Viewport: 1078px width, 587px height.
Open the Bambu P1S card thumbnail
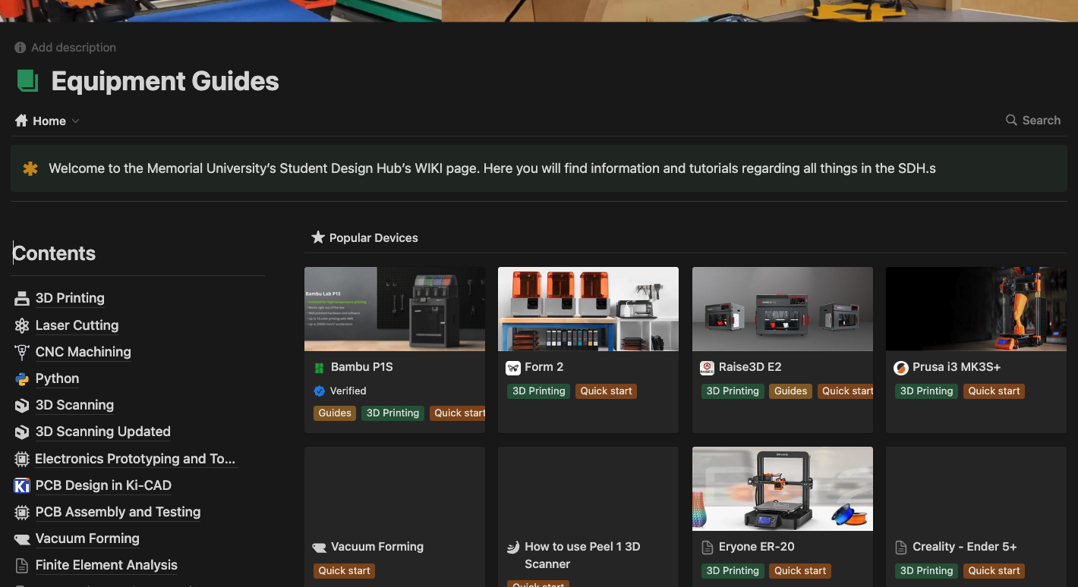tap(395, 309)
